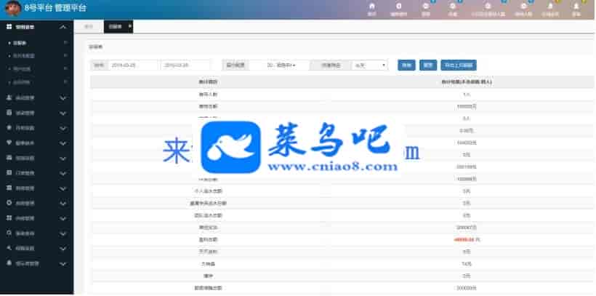Open the middle filter dropdown in the query bar
Image resolution: width=596 pixels, height=296 pixels.
click(x=279, y=65)
